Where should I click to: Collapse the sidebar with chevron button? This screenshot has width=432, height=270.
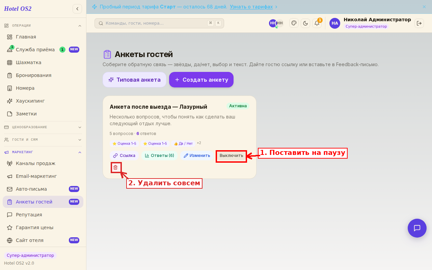point(77,9)
